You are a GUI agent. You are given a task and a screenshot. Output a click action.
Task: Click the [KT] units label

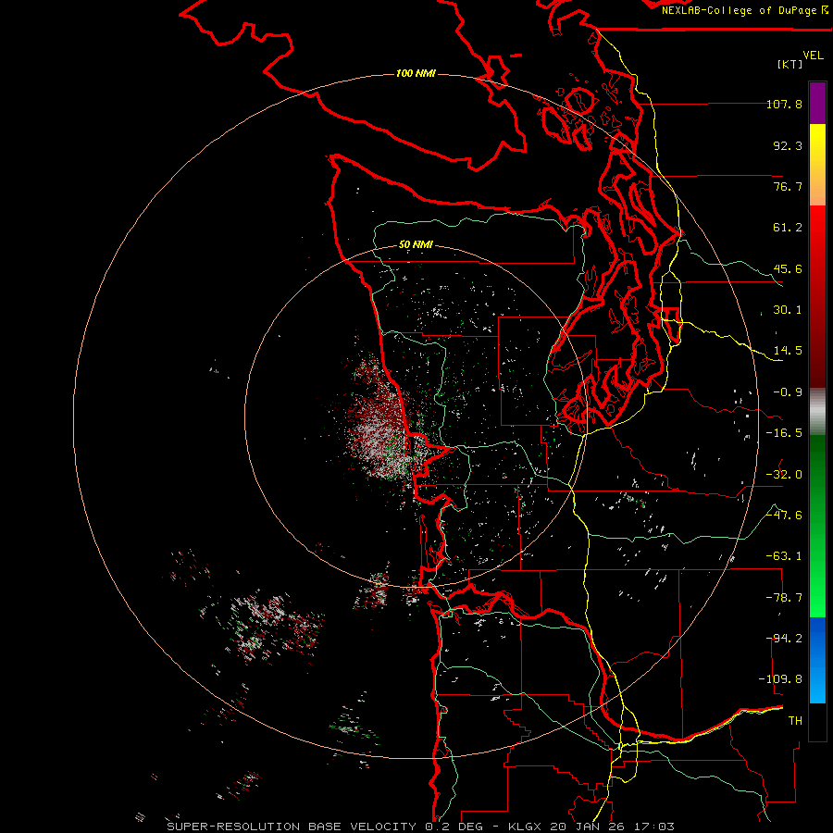[x=790, y=64]
